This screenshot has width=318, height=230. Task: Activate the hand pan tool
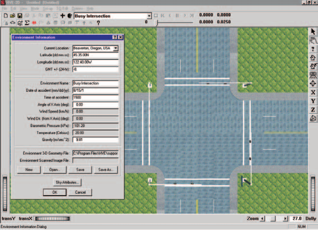coord(313,40)
